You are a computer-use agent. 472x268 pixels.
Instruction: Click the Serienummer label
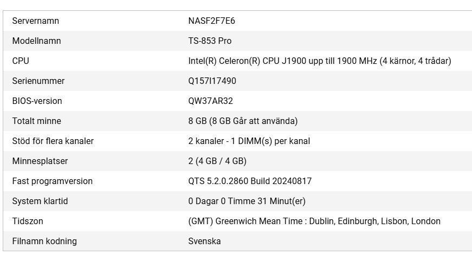38,81
